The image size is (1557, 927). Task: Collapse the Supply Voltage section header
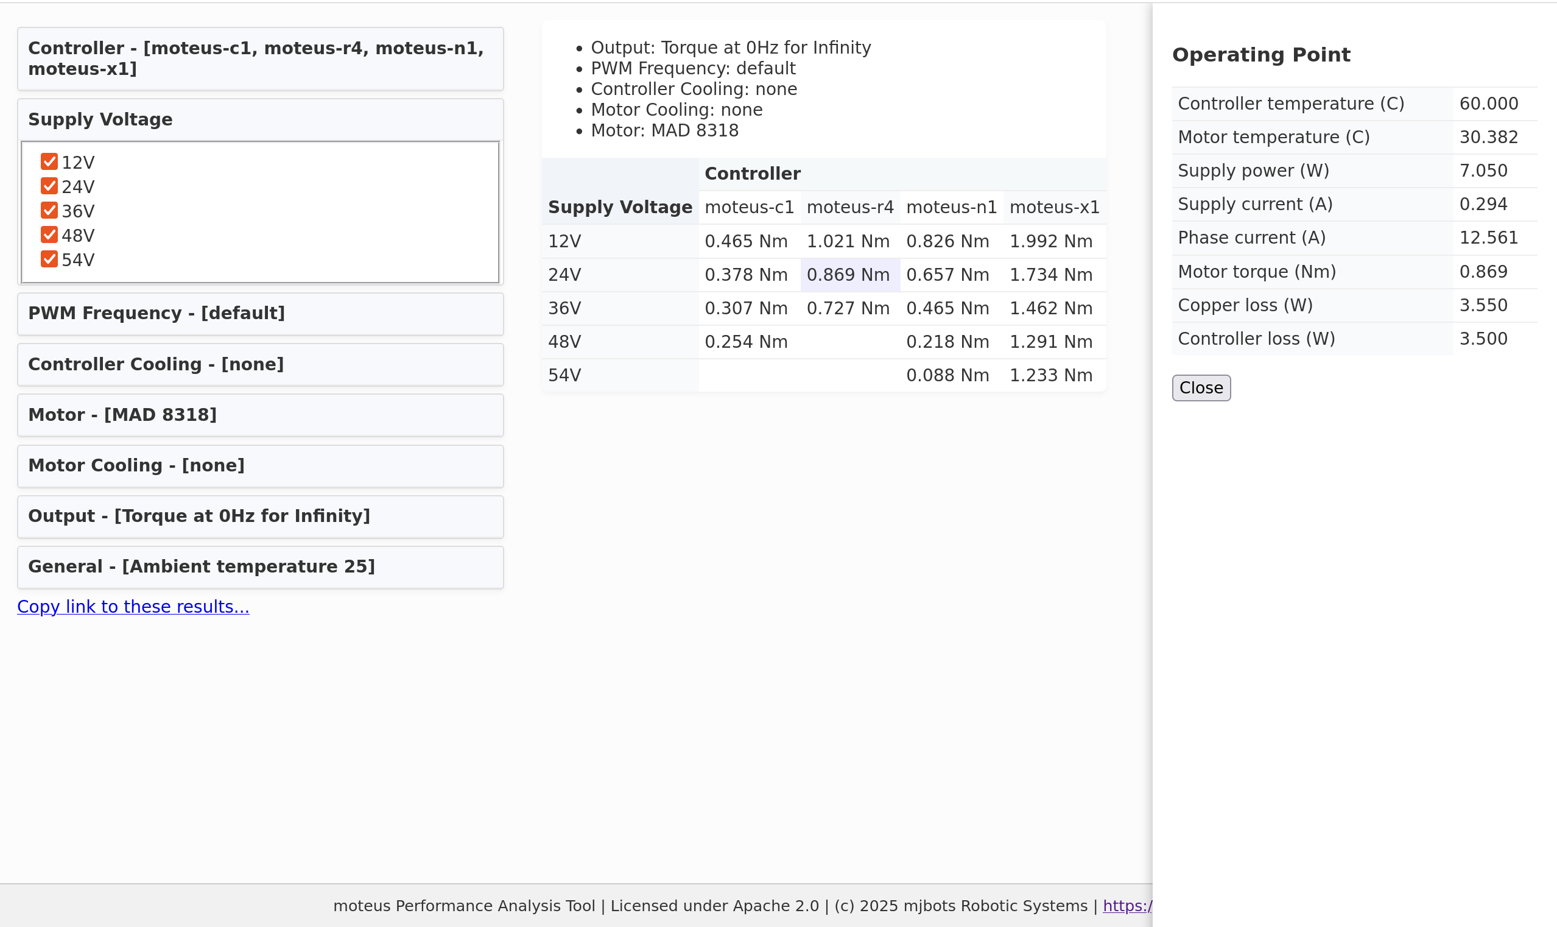point(261,119)
